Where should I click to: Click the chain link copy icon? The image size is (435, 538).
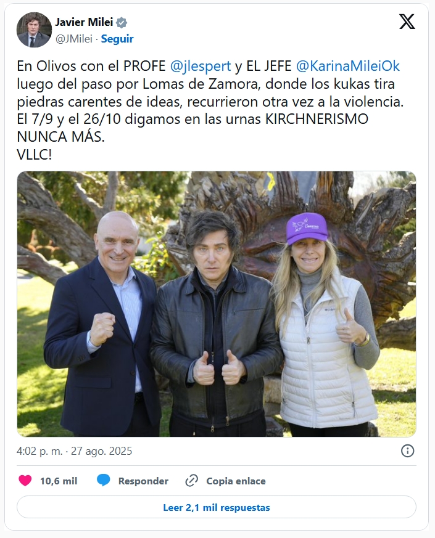pos(192,481)
